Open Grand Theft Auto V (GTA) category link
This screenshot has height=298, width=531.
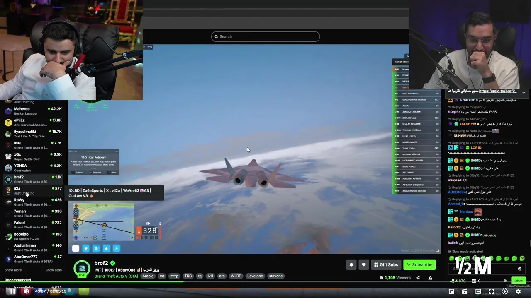pos(116,276)
